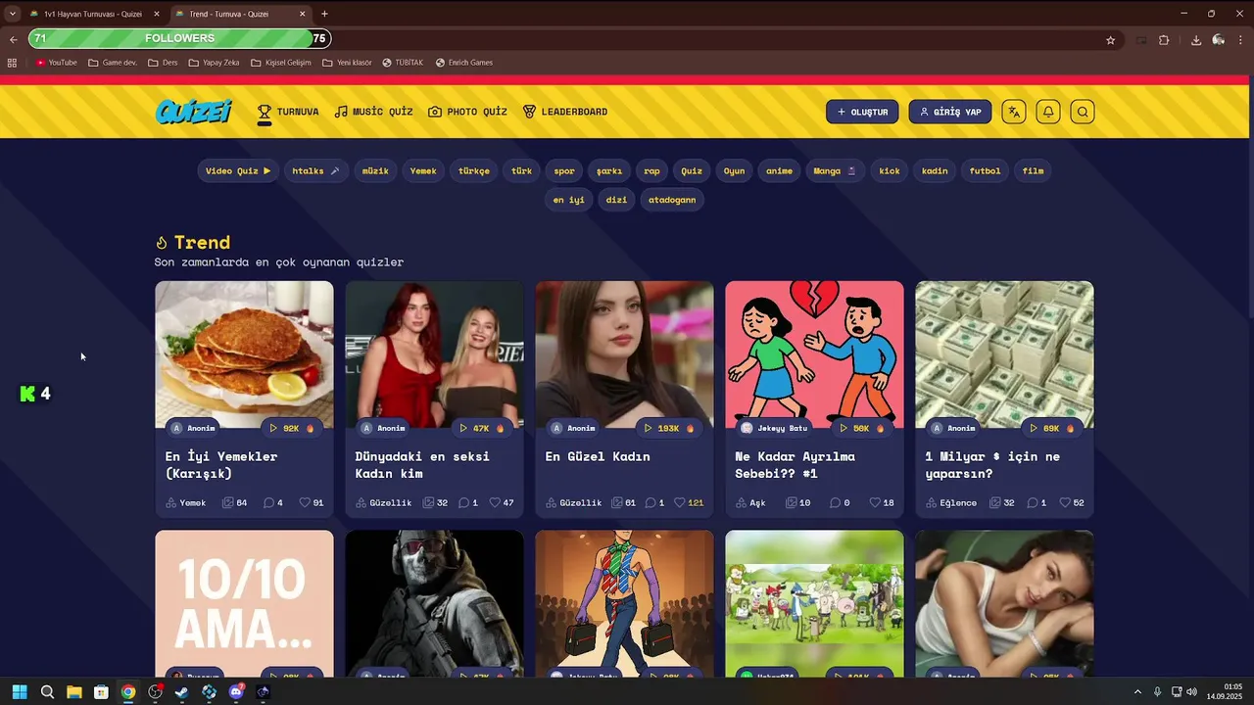The image size is (1254, 705).
Task: Open the language translate icon
Action: tap(1014, 112)
